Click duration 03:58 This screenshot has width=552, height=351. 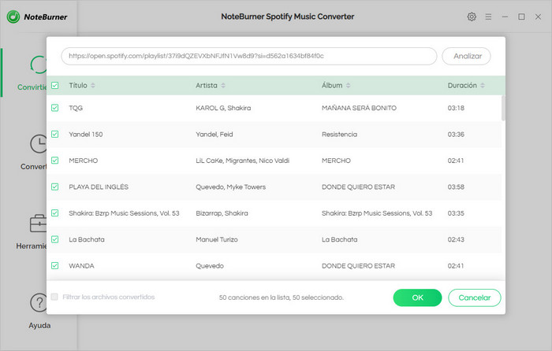[x=456, y=187]
